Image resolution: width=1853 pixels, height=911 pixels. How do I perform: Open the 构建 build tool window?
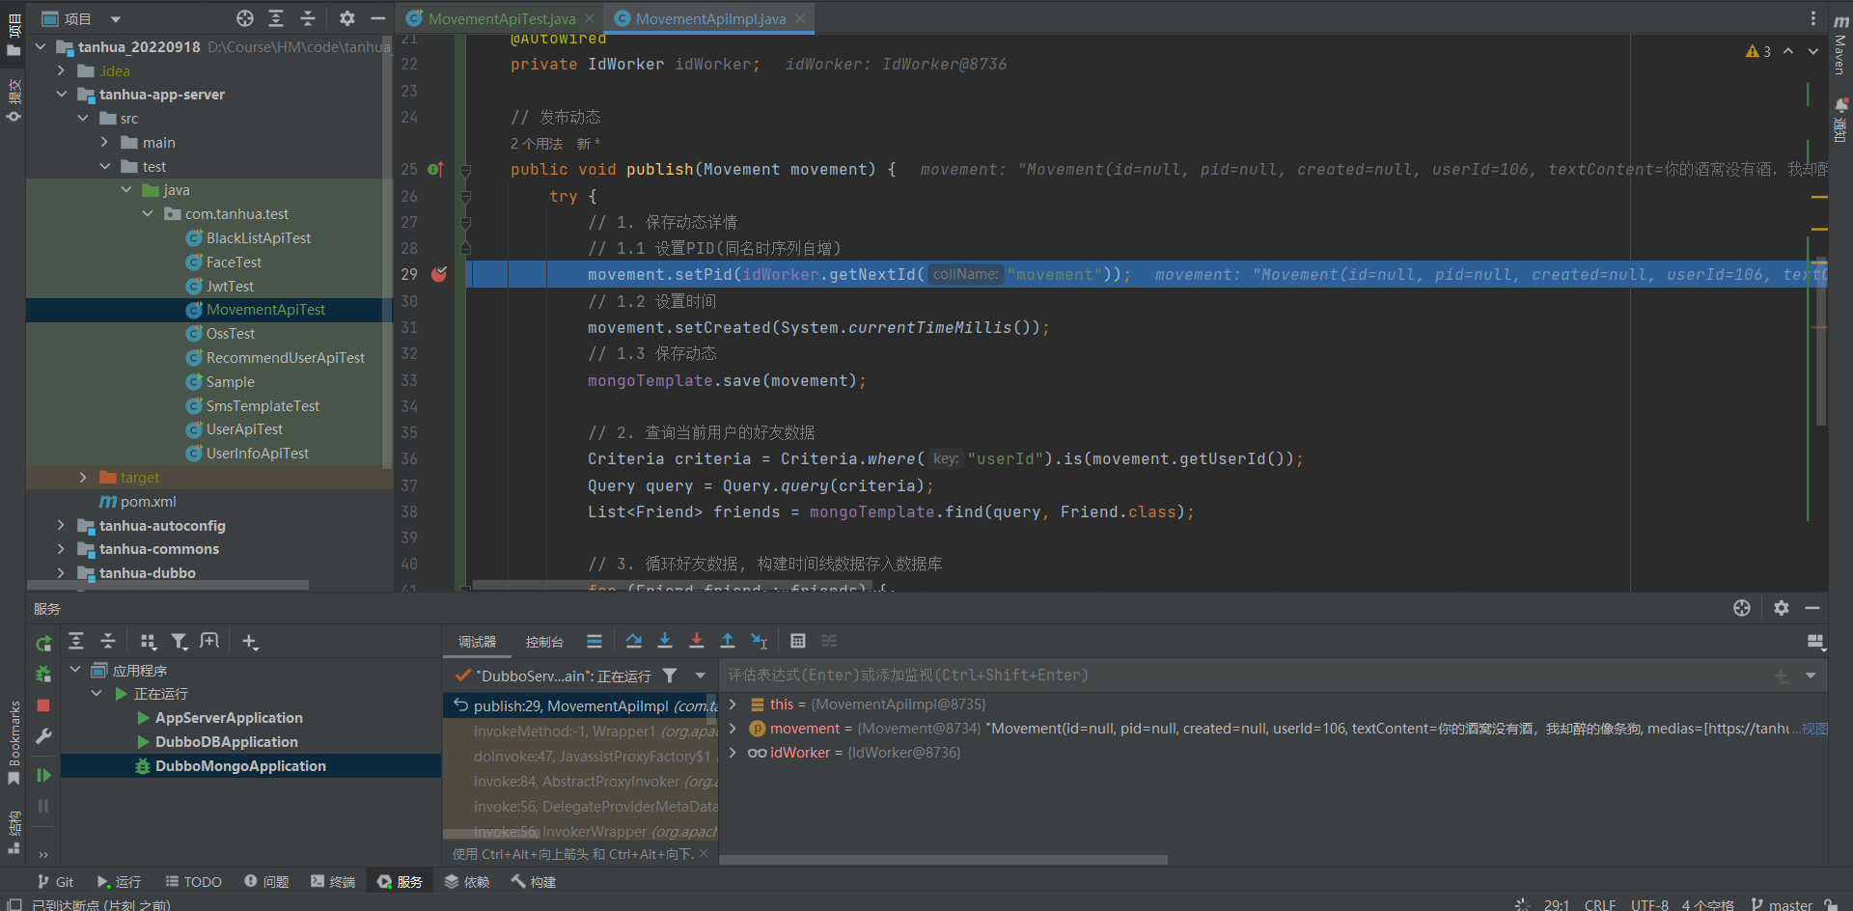(533, 882)
